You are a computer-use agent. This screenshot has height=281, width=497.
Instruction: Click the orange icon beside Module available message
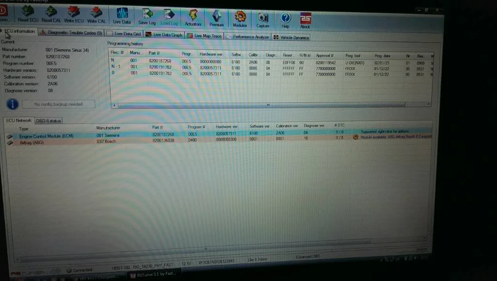[x=356, y=137]
